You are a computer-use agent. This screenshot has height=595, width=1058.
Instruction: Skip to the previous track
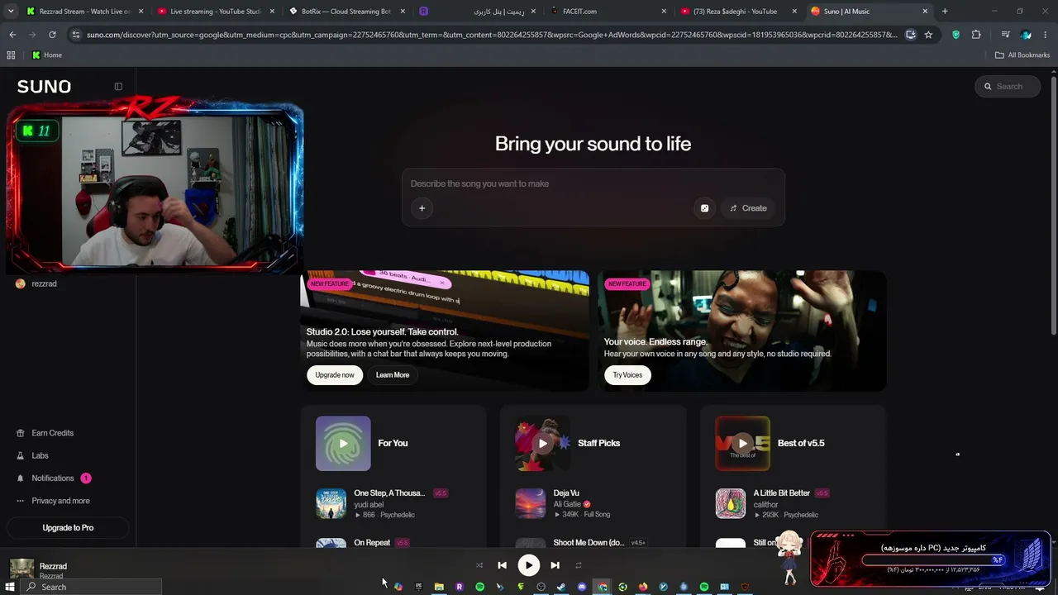coord(502,565)
